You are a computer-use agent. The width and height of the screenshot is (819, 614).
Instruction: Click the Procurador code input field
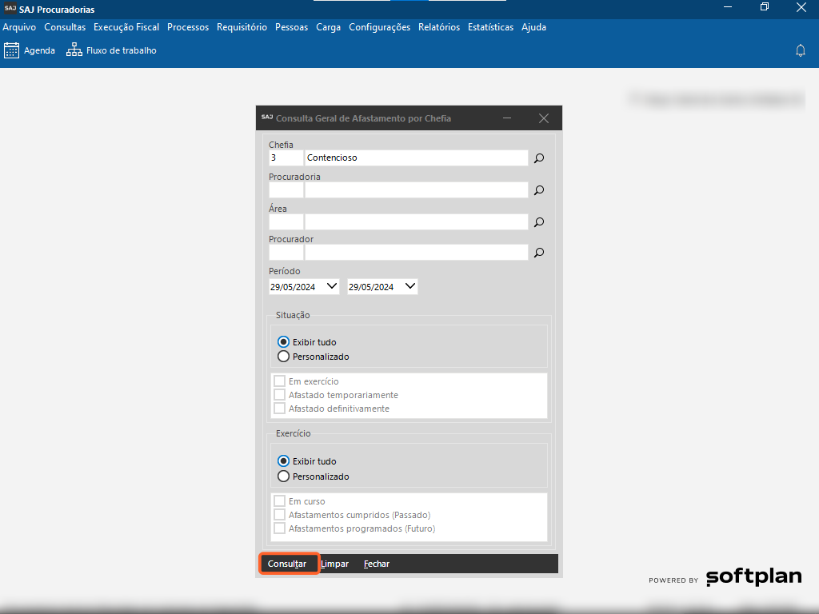286,253
